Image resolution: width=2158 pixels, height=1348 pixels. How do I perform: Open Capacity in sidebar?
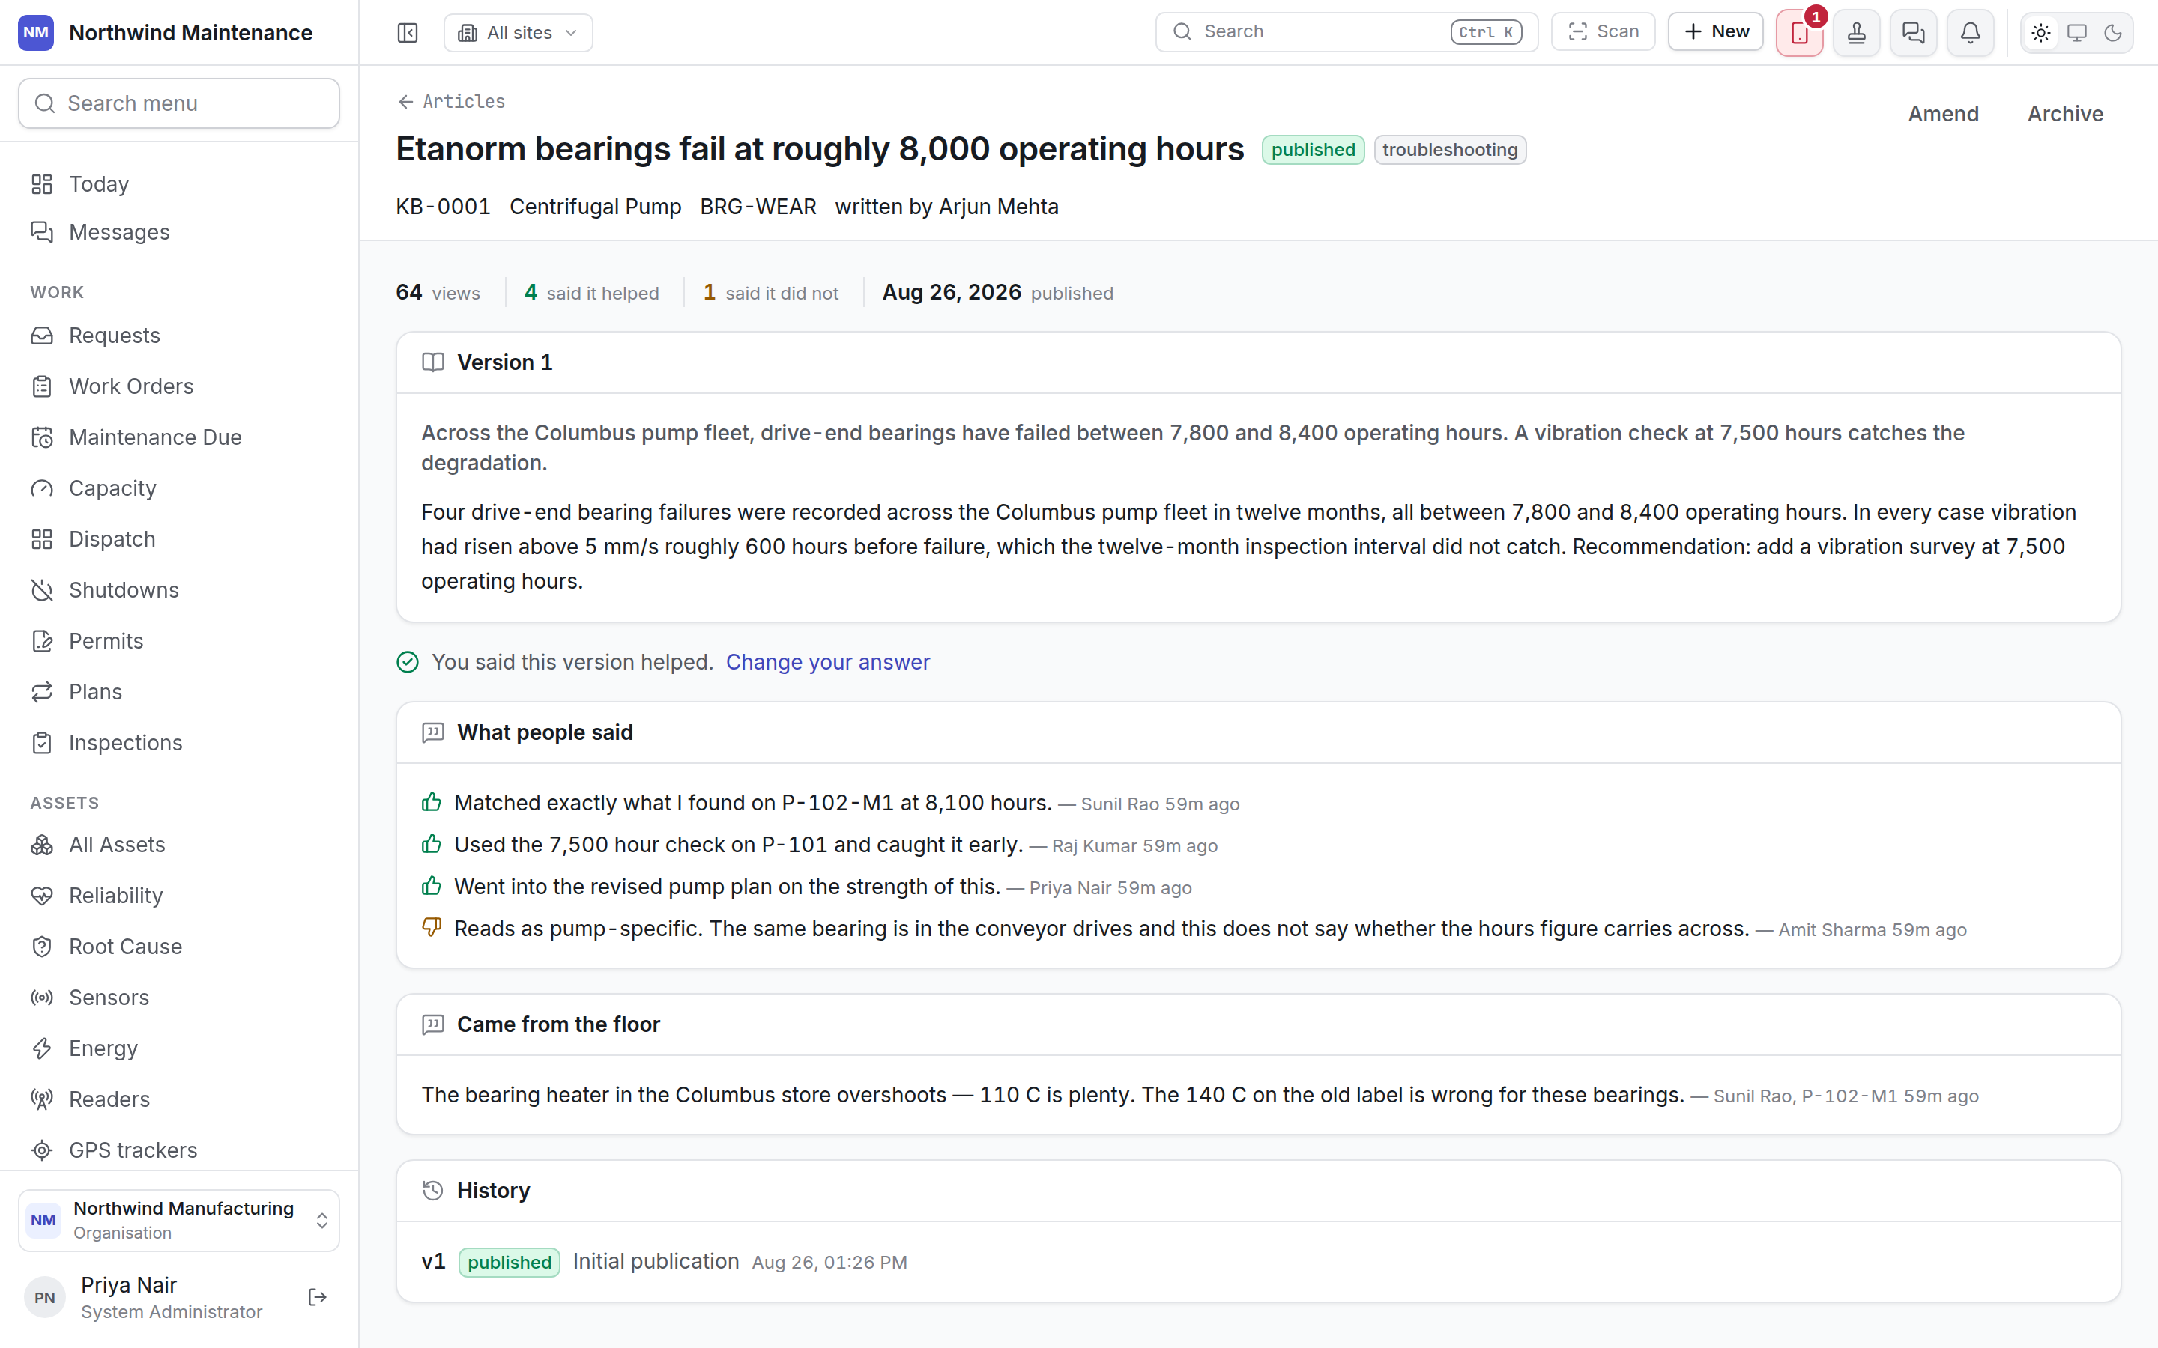point(179,488)
